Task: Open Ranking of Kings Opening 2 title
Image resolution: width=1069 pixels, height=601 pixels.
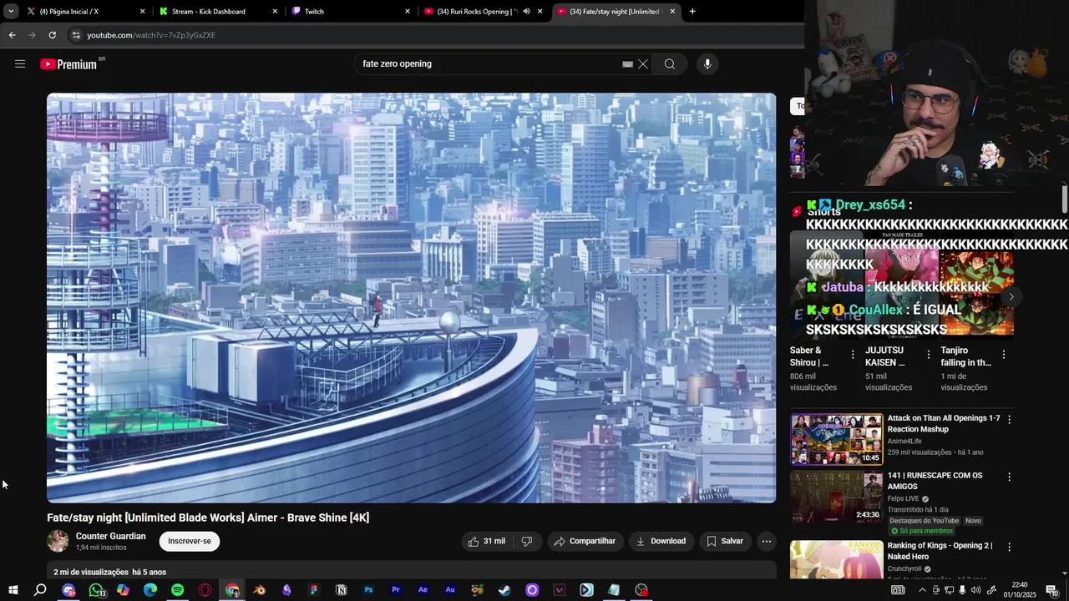Action: click(x=940, y=551)
